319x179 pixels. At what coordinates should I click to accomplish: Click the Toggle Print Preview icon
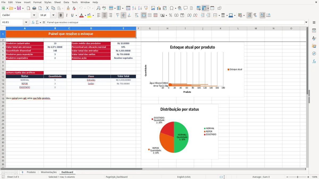click(x=40, y=8)
